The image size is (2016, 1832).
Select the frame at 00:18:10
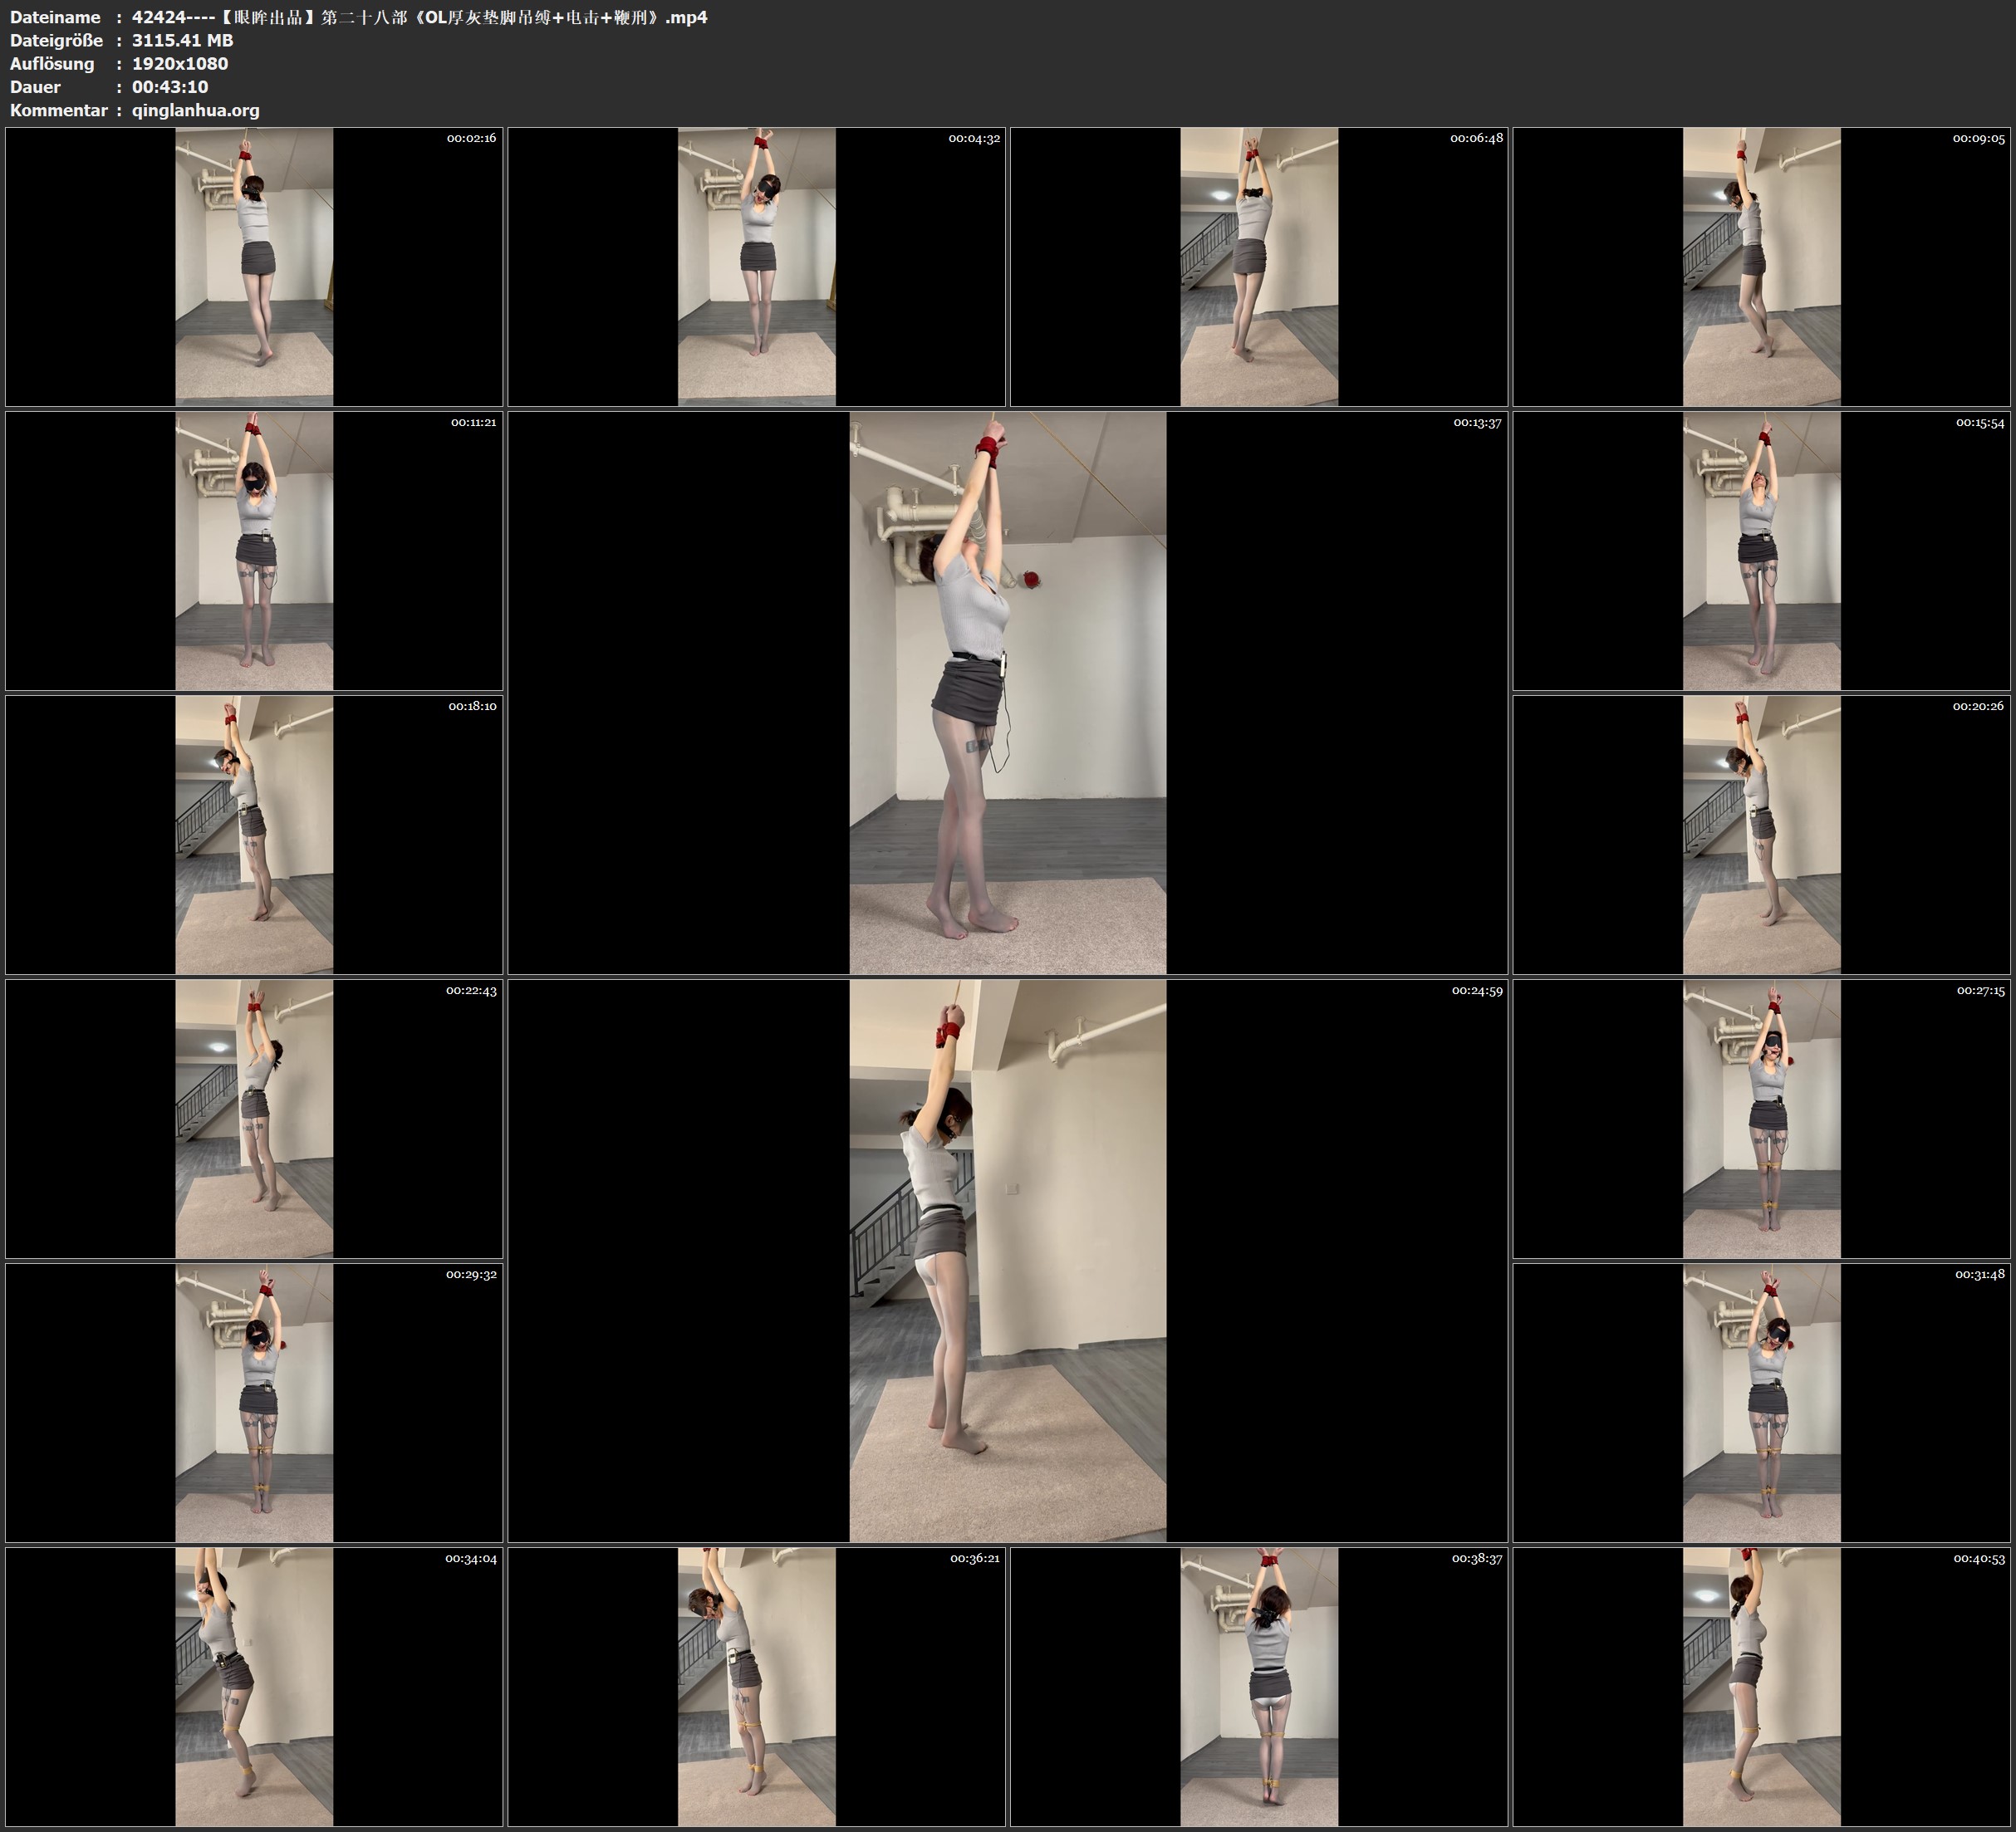[x=254, y=834]
